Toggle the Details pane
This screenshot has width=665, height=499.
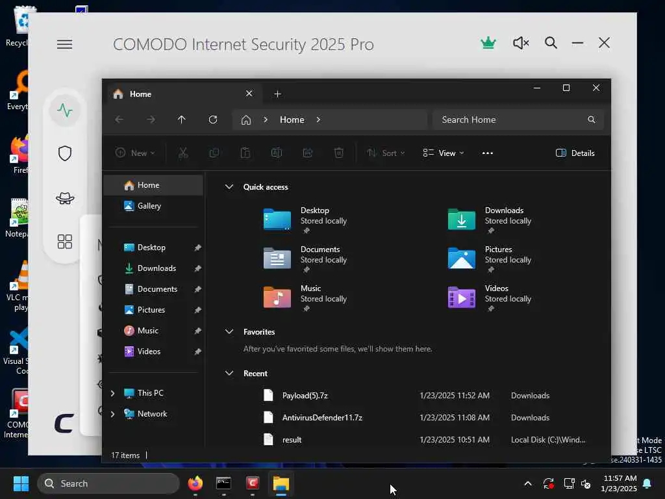[575, 153]
